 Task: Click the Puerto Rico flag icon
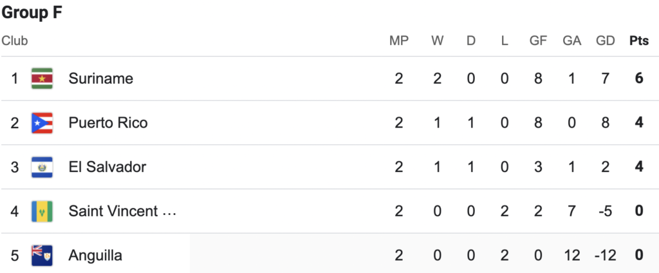42,123
